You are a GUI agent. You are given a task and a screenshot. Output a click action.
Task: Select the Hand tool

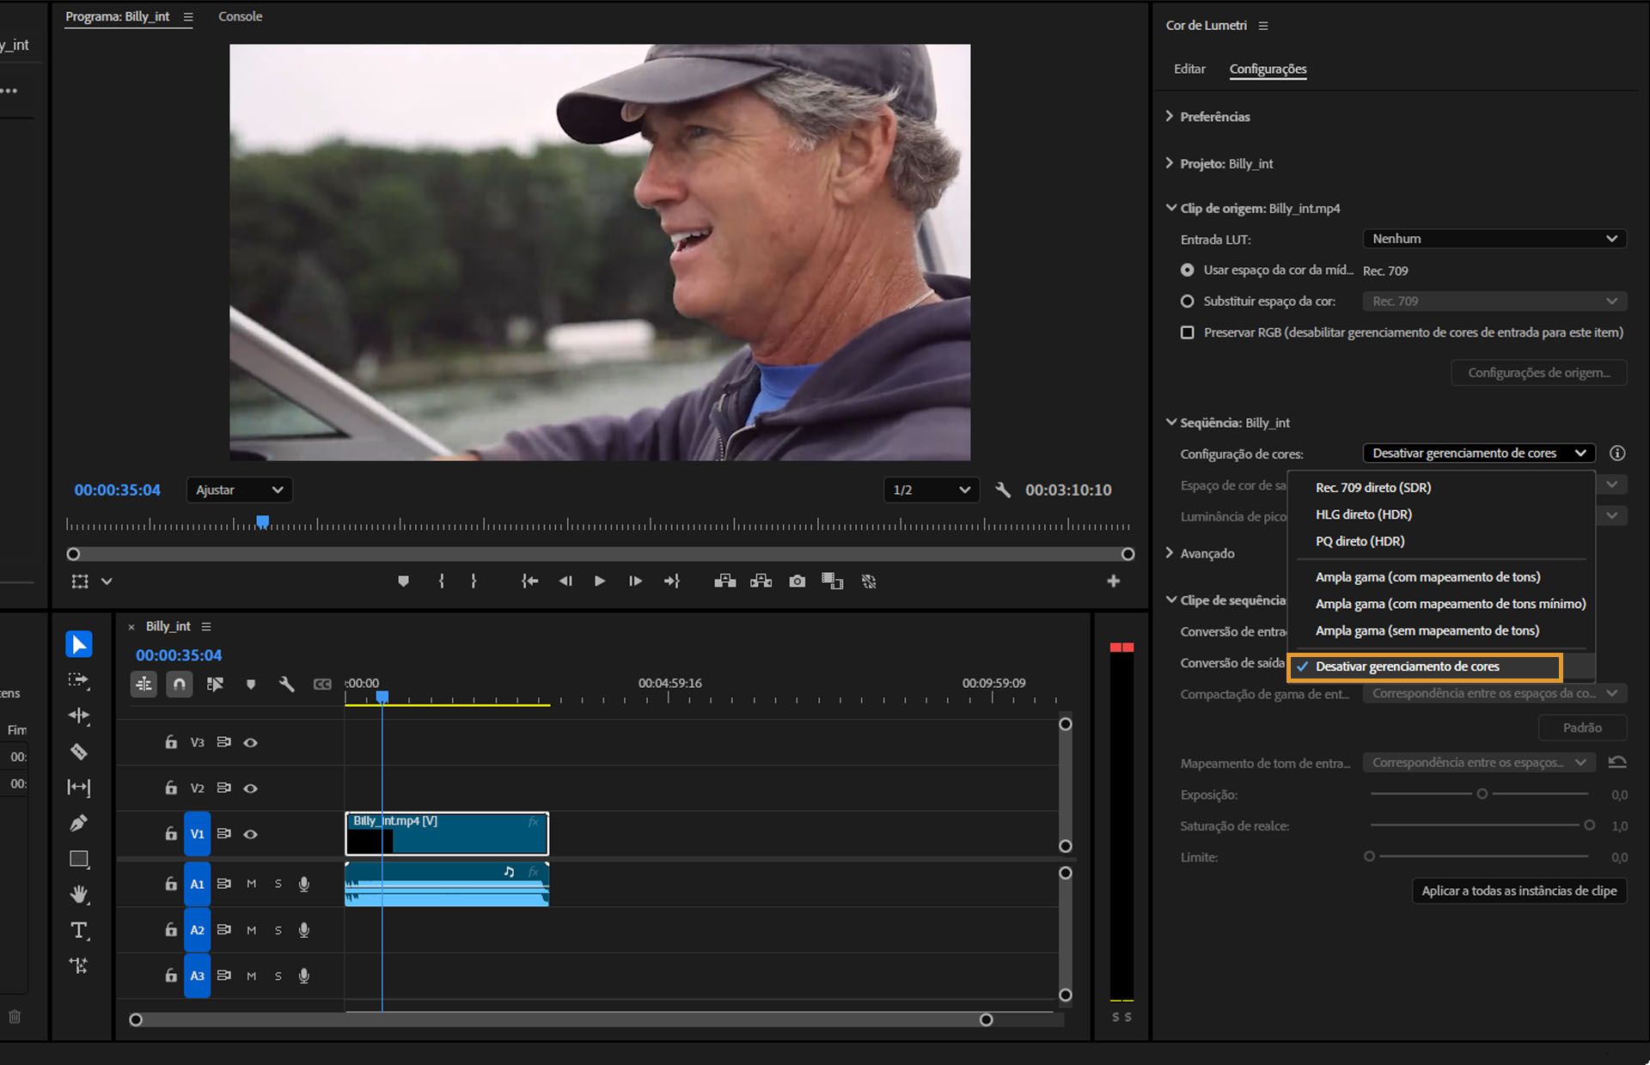click(x=78, y=894)
